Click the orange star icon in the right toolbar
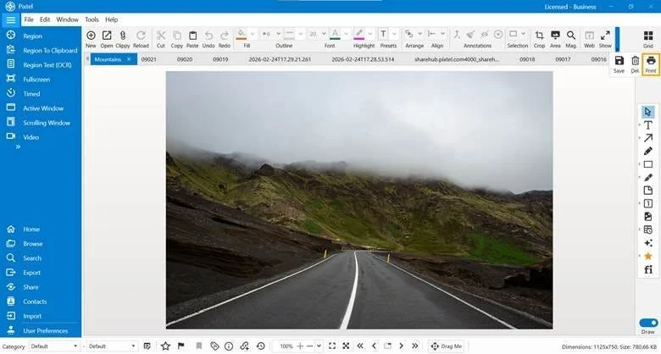This screenshot has width=661, height=354. [648, 256]
